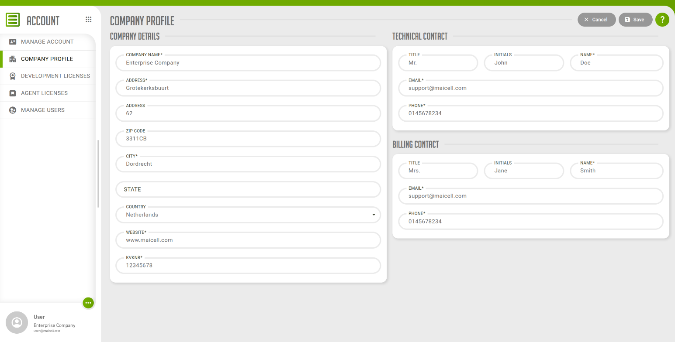Viewport: 675px width, 342px height.
Task: Click the Zip Code field
Action: point(248,139)
